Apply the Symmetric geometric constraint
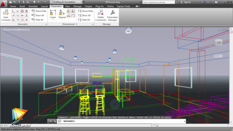Image resolution: width=233 pixels, height=131 pixels. click(x=22, y=20)
